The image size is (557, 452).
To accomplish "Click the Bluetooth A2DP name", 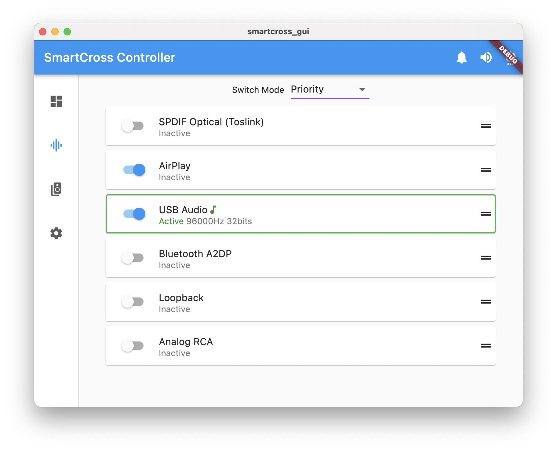I will point(195,254).
